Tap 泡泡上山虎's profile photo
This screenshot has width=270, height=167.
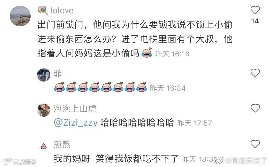click(x=44, y=110)
